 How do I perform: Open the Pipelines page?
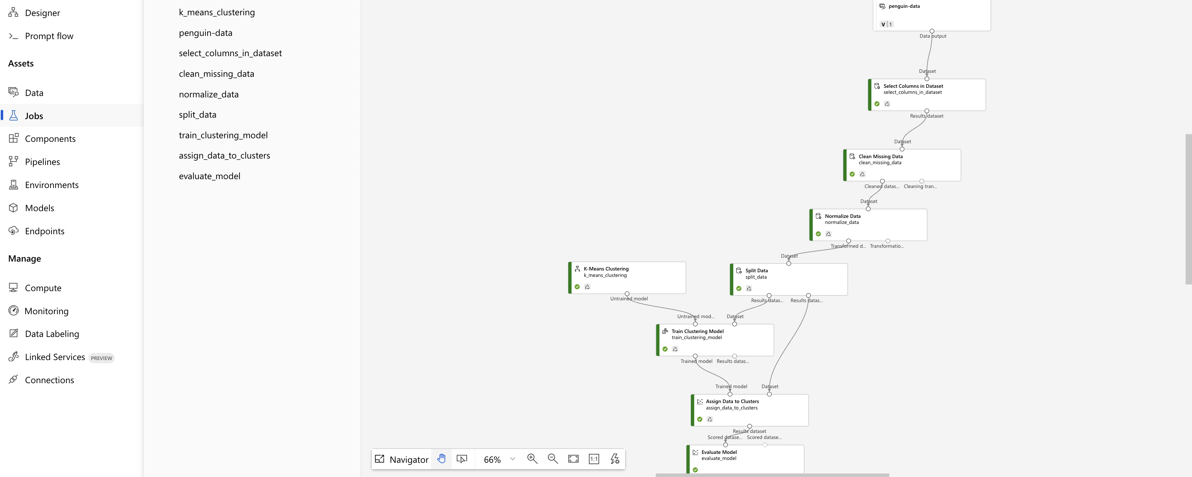(x=43, y=162)
